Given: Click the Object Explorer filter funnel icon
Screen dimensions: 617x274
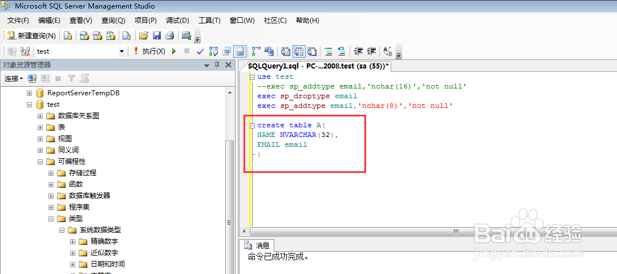Looking at the screenshot, I should tap(71, 78).
